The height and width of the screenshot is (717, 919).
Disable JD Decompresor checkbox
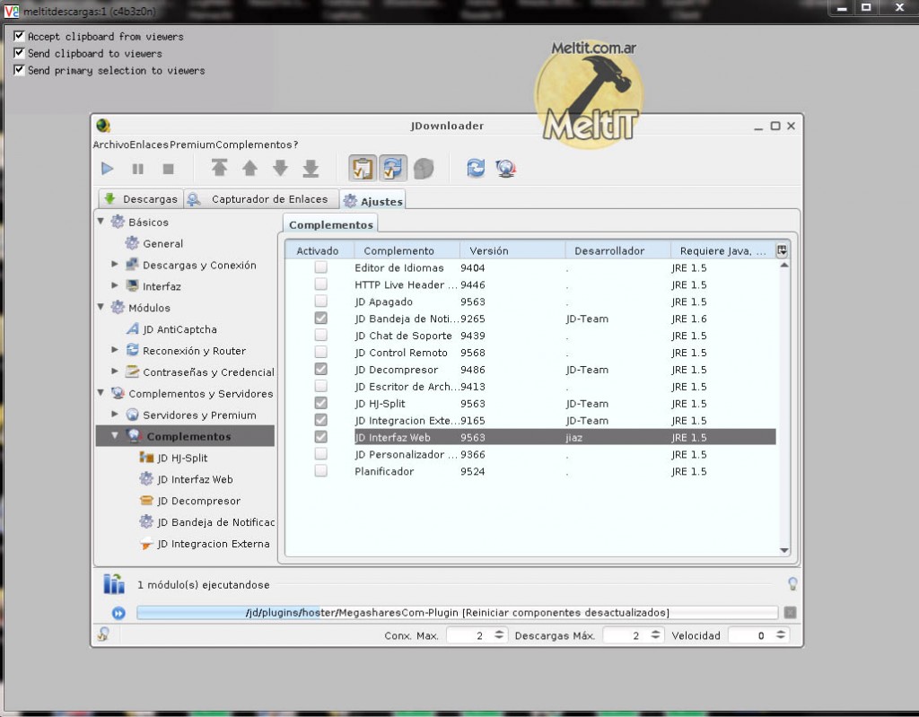[320, 370]
